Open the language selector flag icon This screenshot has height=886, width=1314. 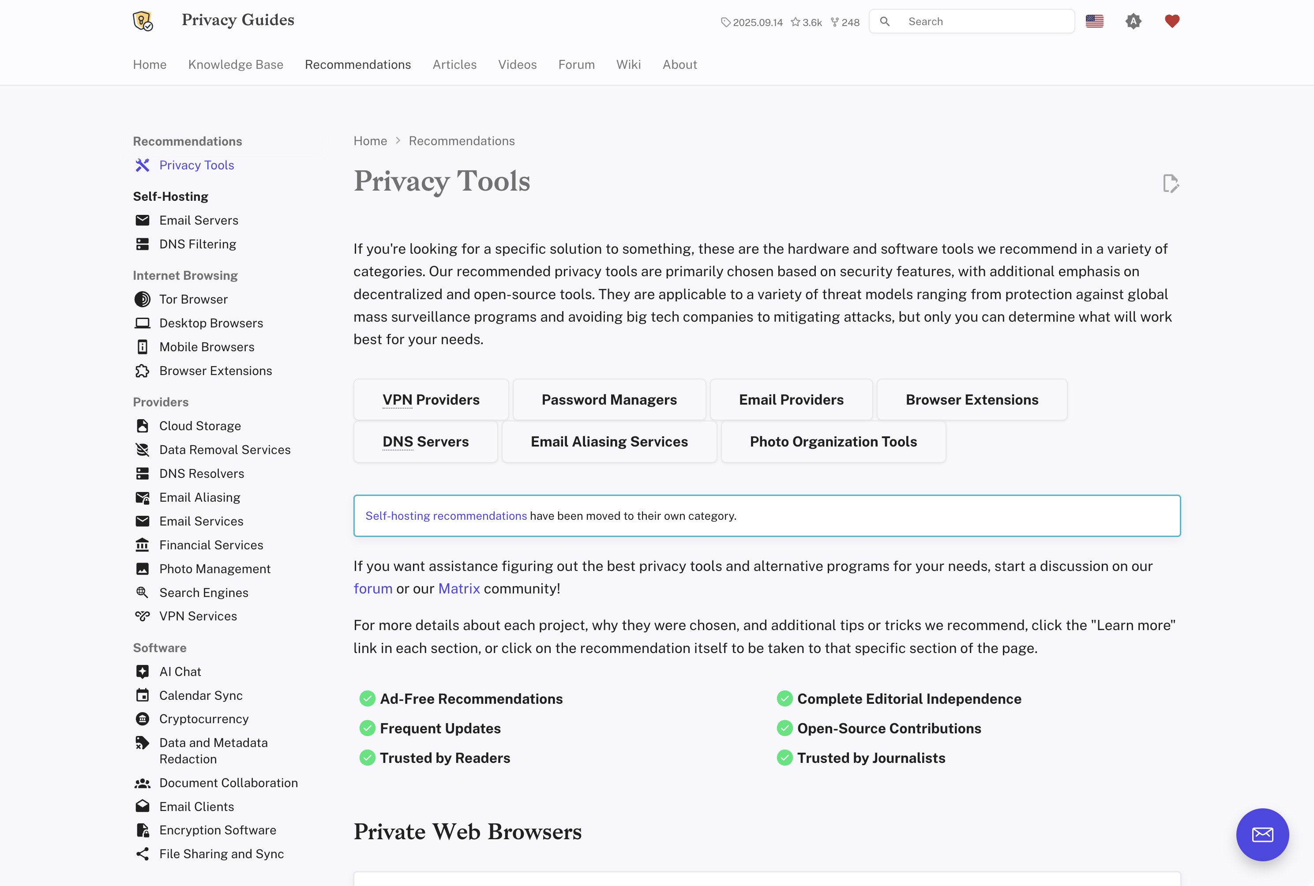1094,22
